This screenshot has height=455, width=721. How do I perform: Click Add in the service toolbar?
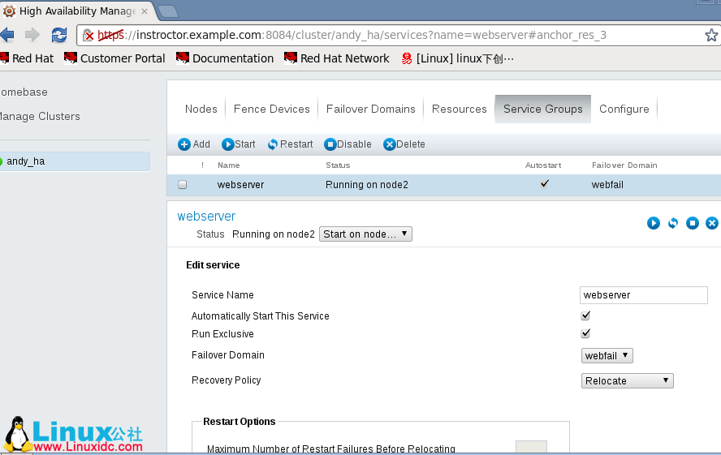coord(194,144)
